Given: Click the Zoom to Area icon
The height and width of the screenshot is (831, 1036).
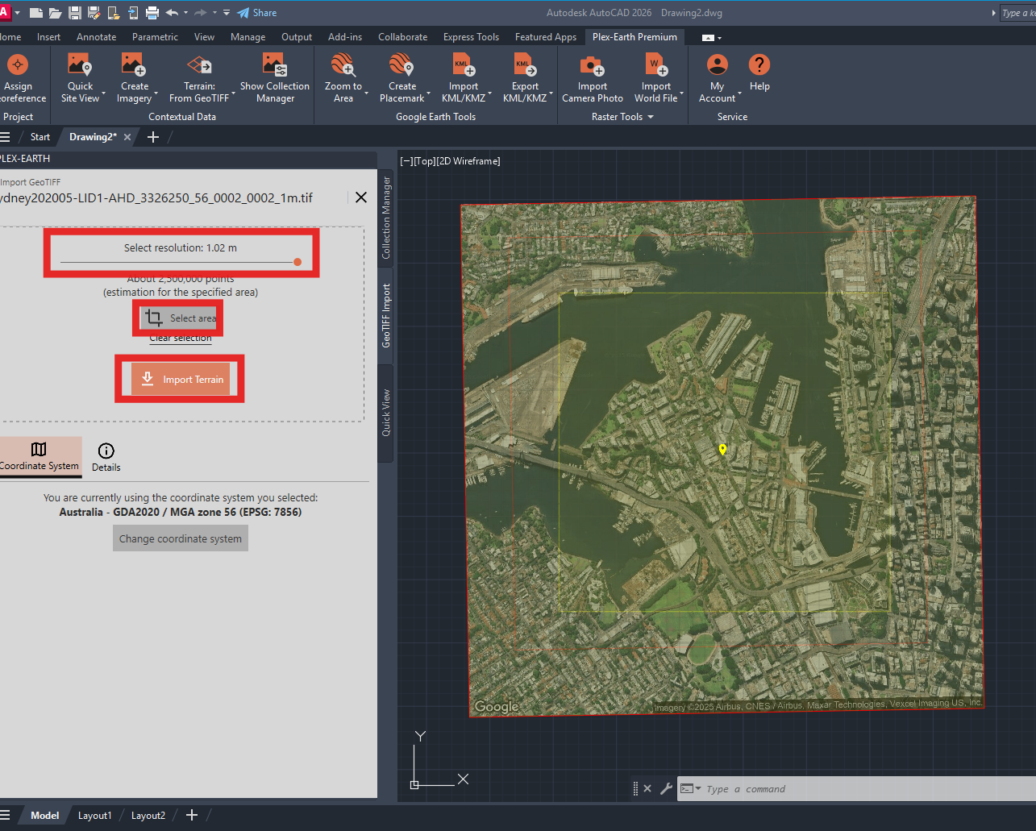Looking at the screenshot, I should (343, 64).
